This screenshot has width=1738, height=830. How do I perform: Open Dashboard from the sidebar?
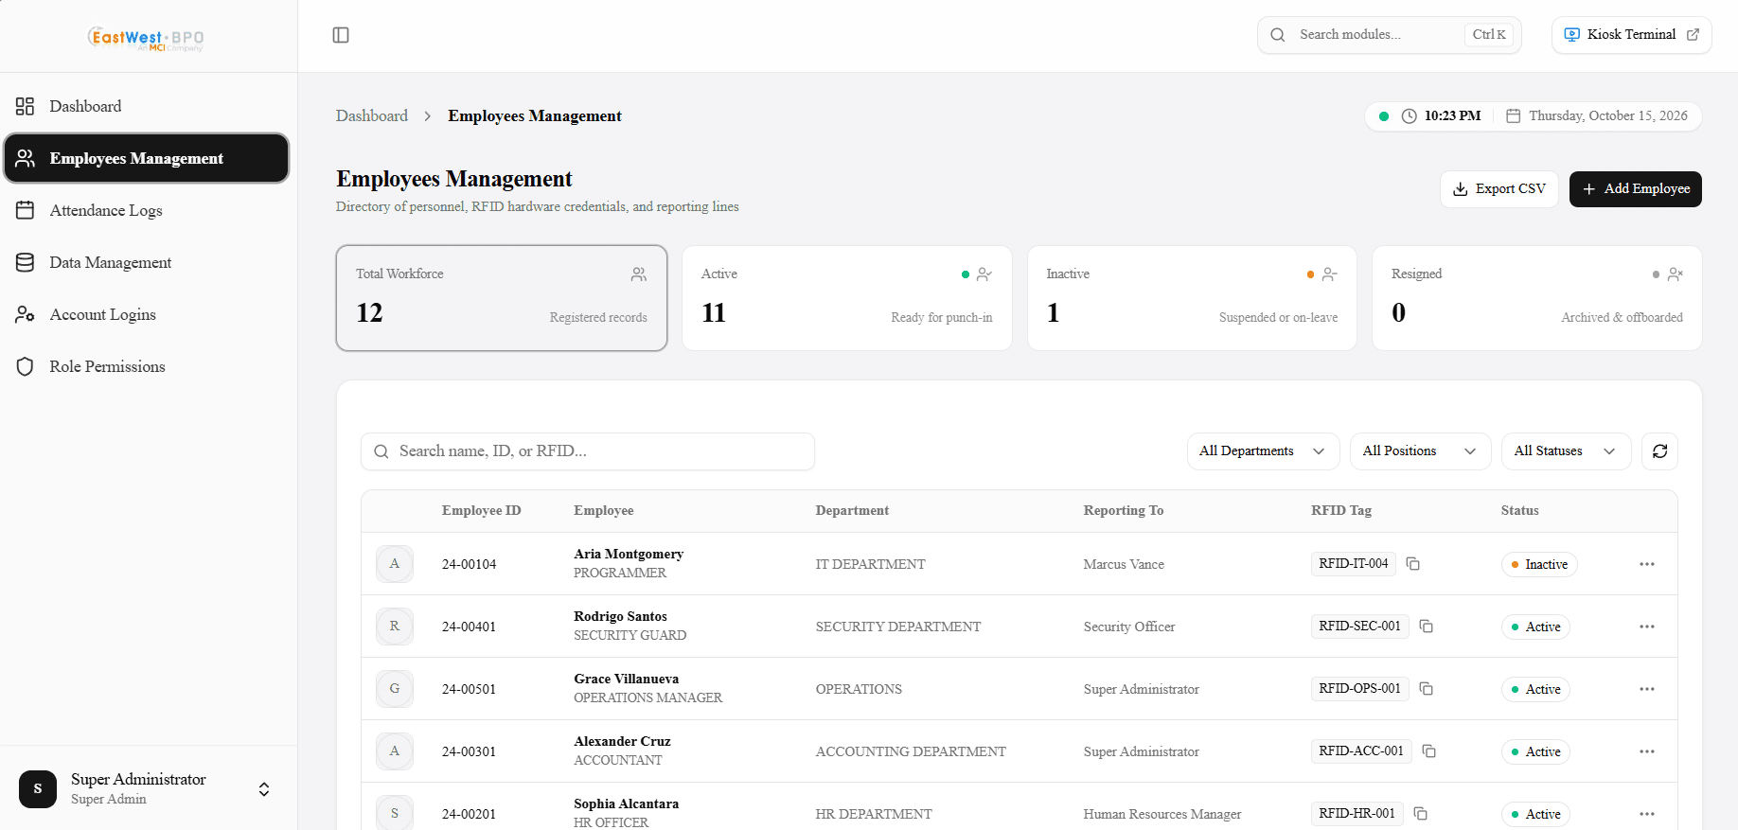click(147, 106)
